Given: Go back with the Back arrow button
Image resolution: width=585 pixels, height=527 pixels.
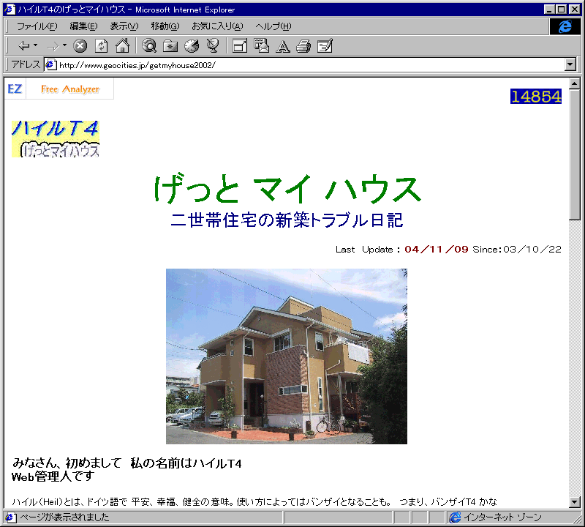Looking at the screenshot, I should tap(24, 46).
